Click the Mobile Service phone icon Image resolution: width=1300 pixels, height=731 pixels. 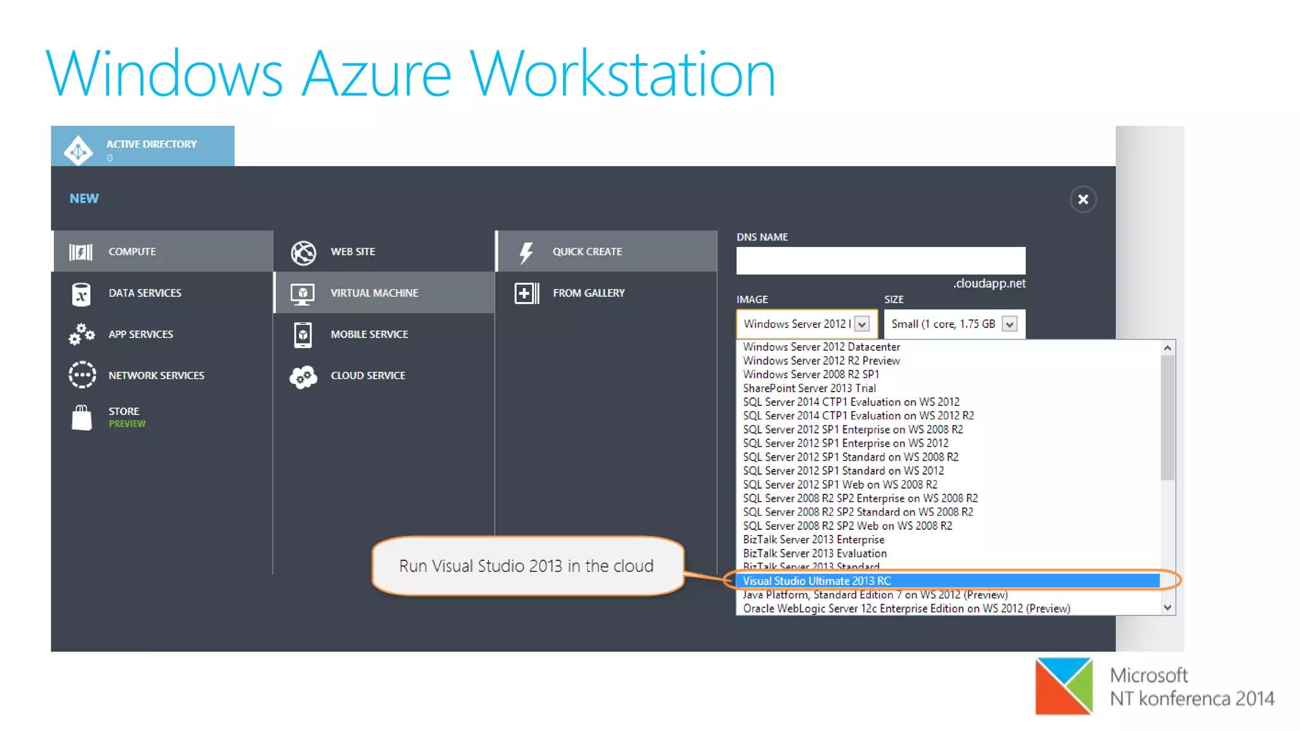303,335
